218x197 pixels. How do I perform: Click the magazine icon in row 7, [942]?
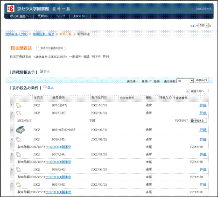click(19, 185)
